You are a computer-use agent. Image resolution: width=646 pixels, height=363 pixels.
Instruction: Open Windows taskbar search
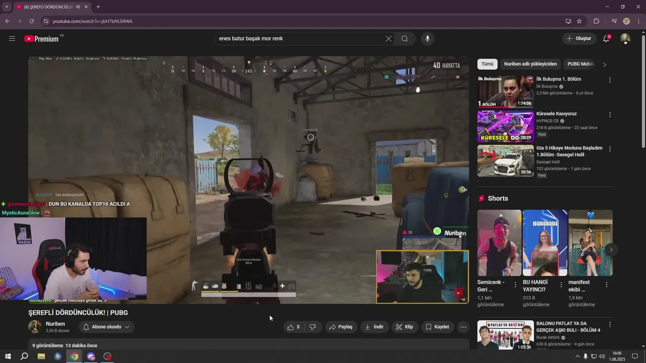click(x=24, y=356)
